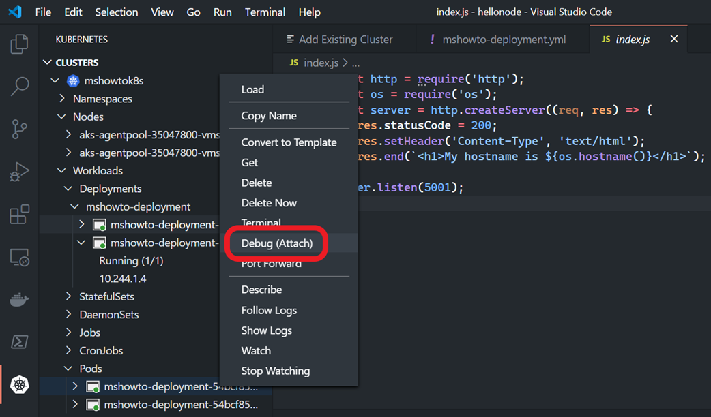Choose Stop Watching from the context menu
Viewport: 711px width, 417px height.
pos(289,371)
